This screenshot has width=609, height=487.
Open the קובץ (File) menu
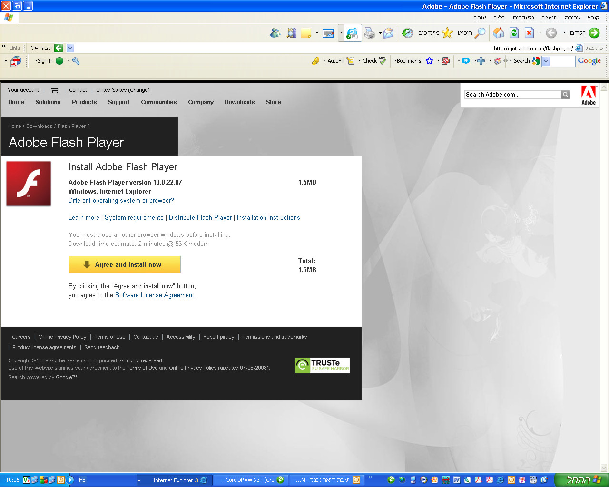pyautogui.click(x=593, y=18)
